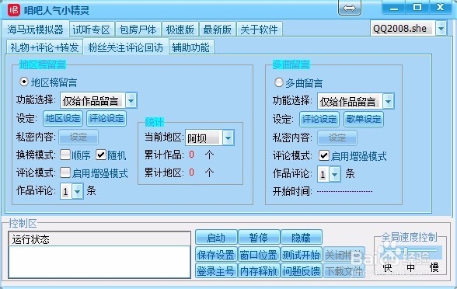
Task: Open the 辅助功能 sub-tab
Action: [191, 47]
